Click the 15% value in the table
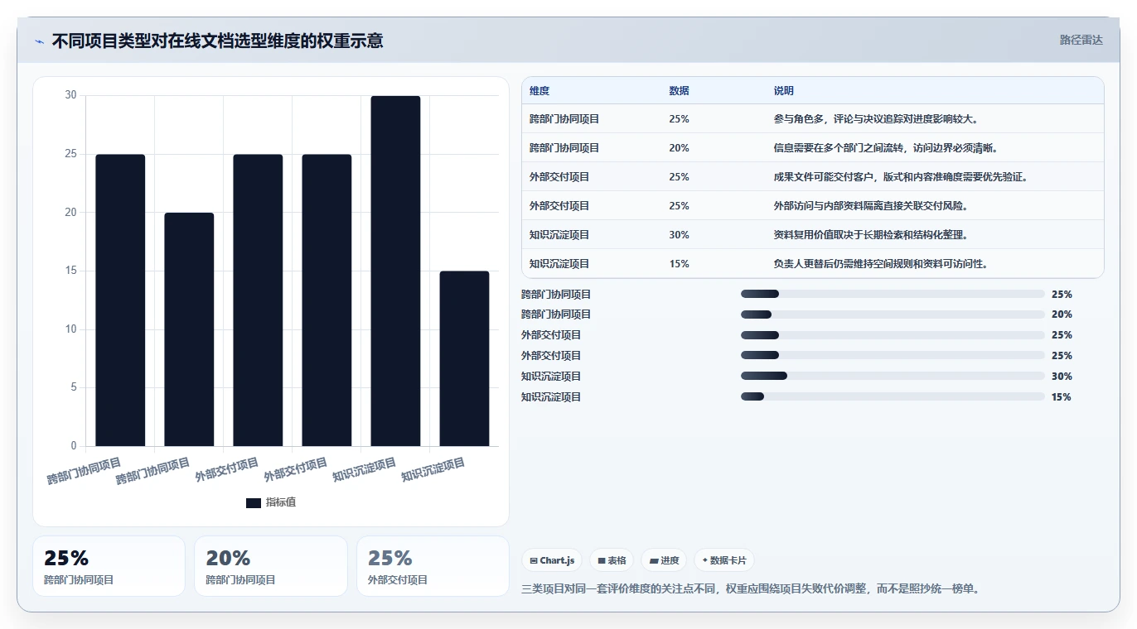This screenshot has width=1137, height=629. pyautogui.click(x=679, y=264)
